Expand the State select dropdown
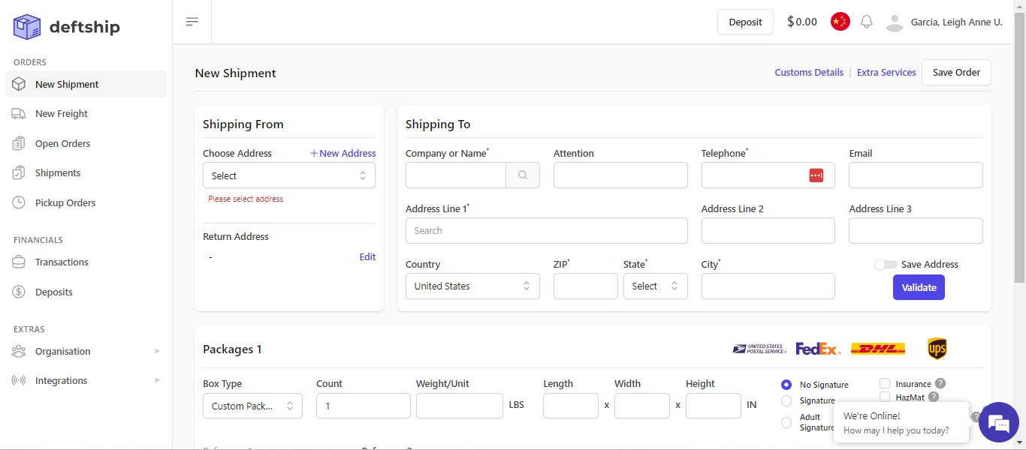1026x450 pixels. tap(655, 286)
